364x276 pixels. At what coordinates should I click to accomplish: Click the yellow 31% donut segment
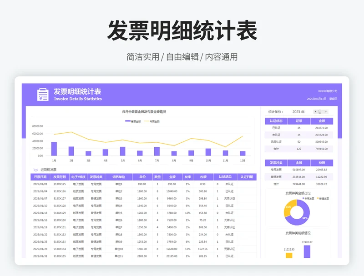(x=289, y=207)
